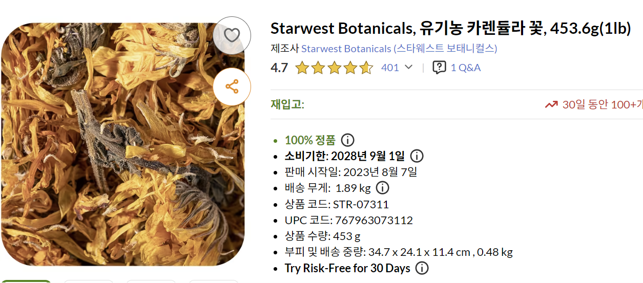Click the orange share icon
The image size is (643, 283).
click(232, 87)
